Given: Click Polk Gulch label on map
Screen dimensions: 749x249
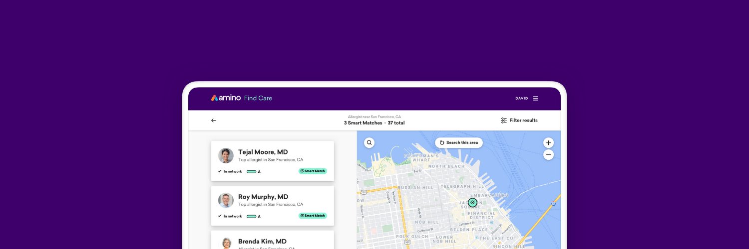Looking at the screenshot, I should point(411,236).
